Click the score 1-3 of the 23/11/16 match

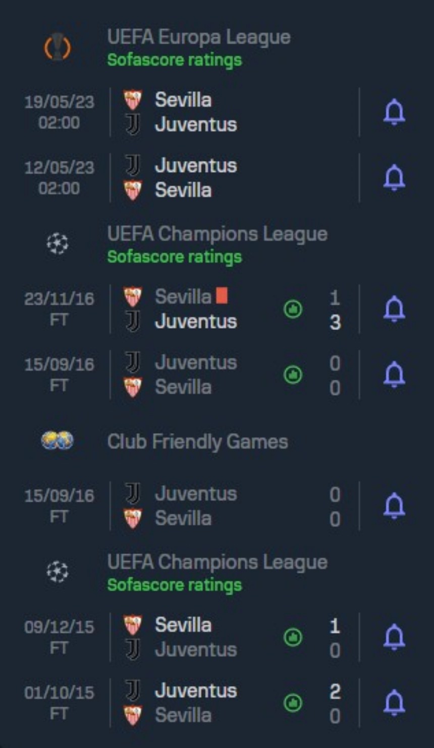pyautogui.click(x=335, y=310)
